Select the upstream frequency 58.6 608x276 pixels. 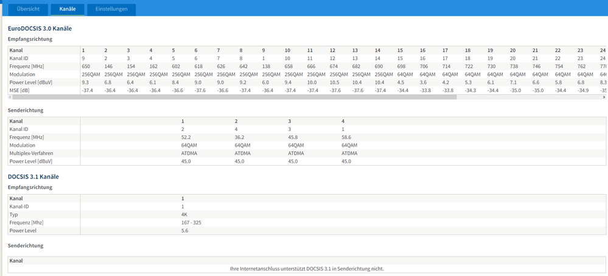[346, 137]
